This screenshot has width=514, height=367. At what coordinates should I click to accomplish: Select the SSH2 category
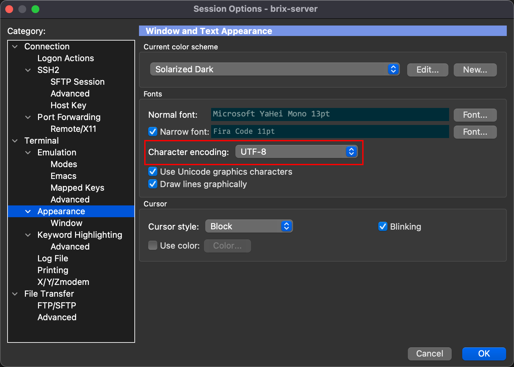(x=48, y=70)
